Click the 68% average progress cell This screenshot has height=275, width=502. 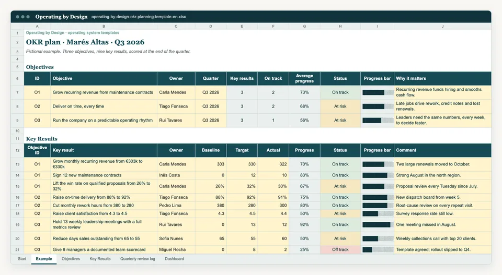(304, 106)
